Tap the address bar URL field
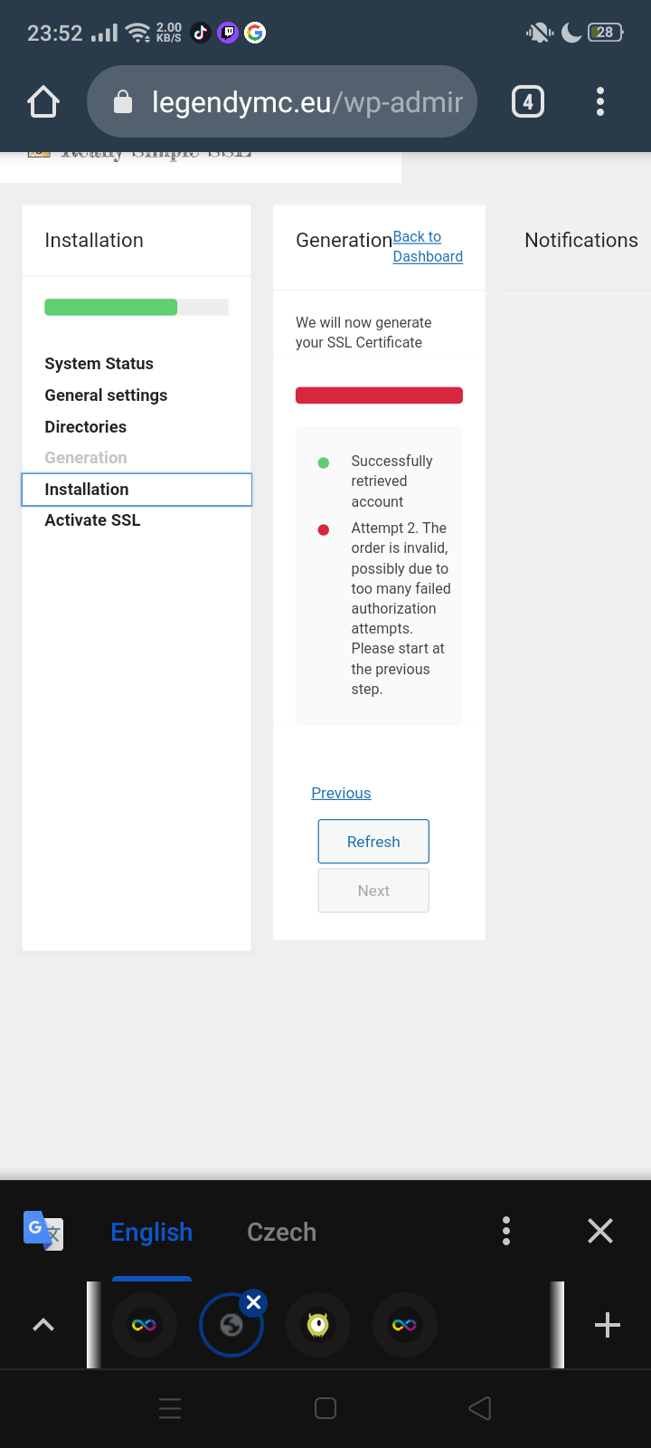651x1448 pixels. (307, 102)
